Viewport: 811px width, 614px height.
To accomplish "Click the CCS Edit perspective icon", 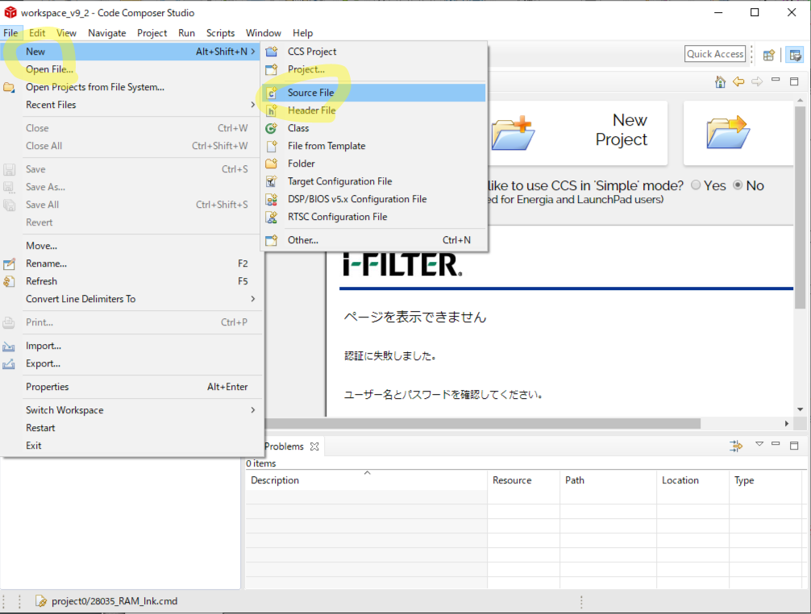I will coord(795,55).
